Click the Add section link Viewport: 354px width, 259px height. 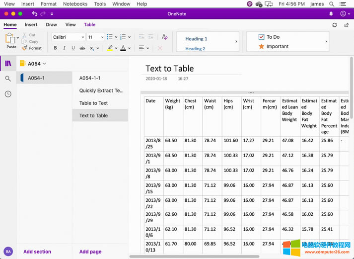[37, 252]
